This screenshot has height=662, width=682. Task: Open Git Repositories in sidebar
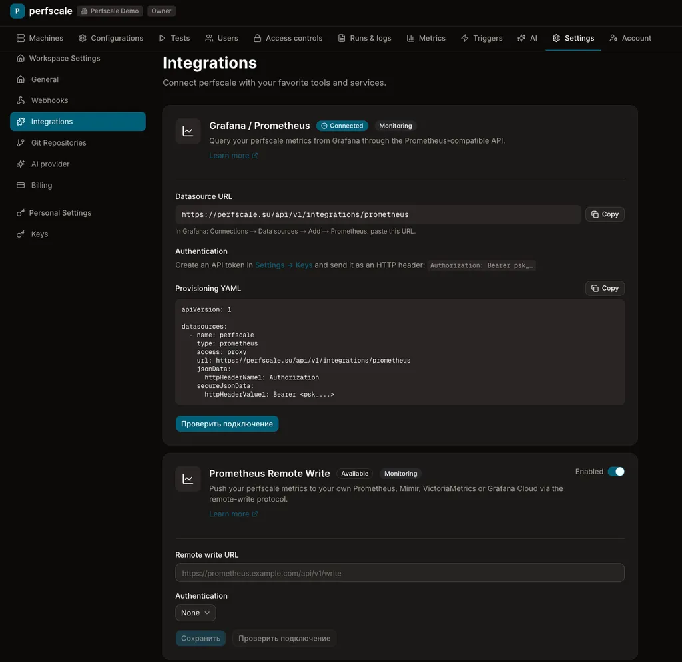point(78,143)
